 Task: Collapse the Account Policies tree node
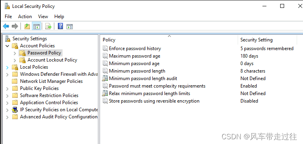pyautogui.click(x=7, y=46)
